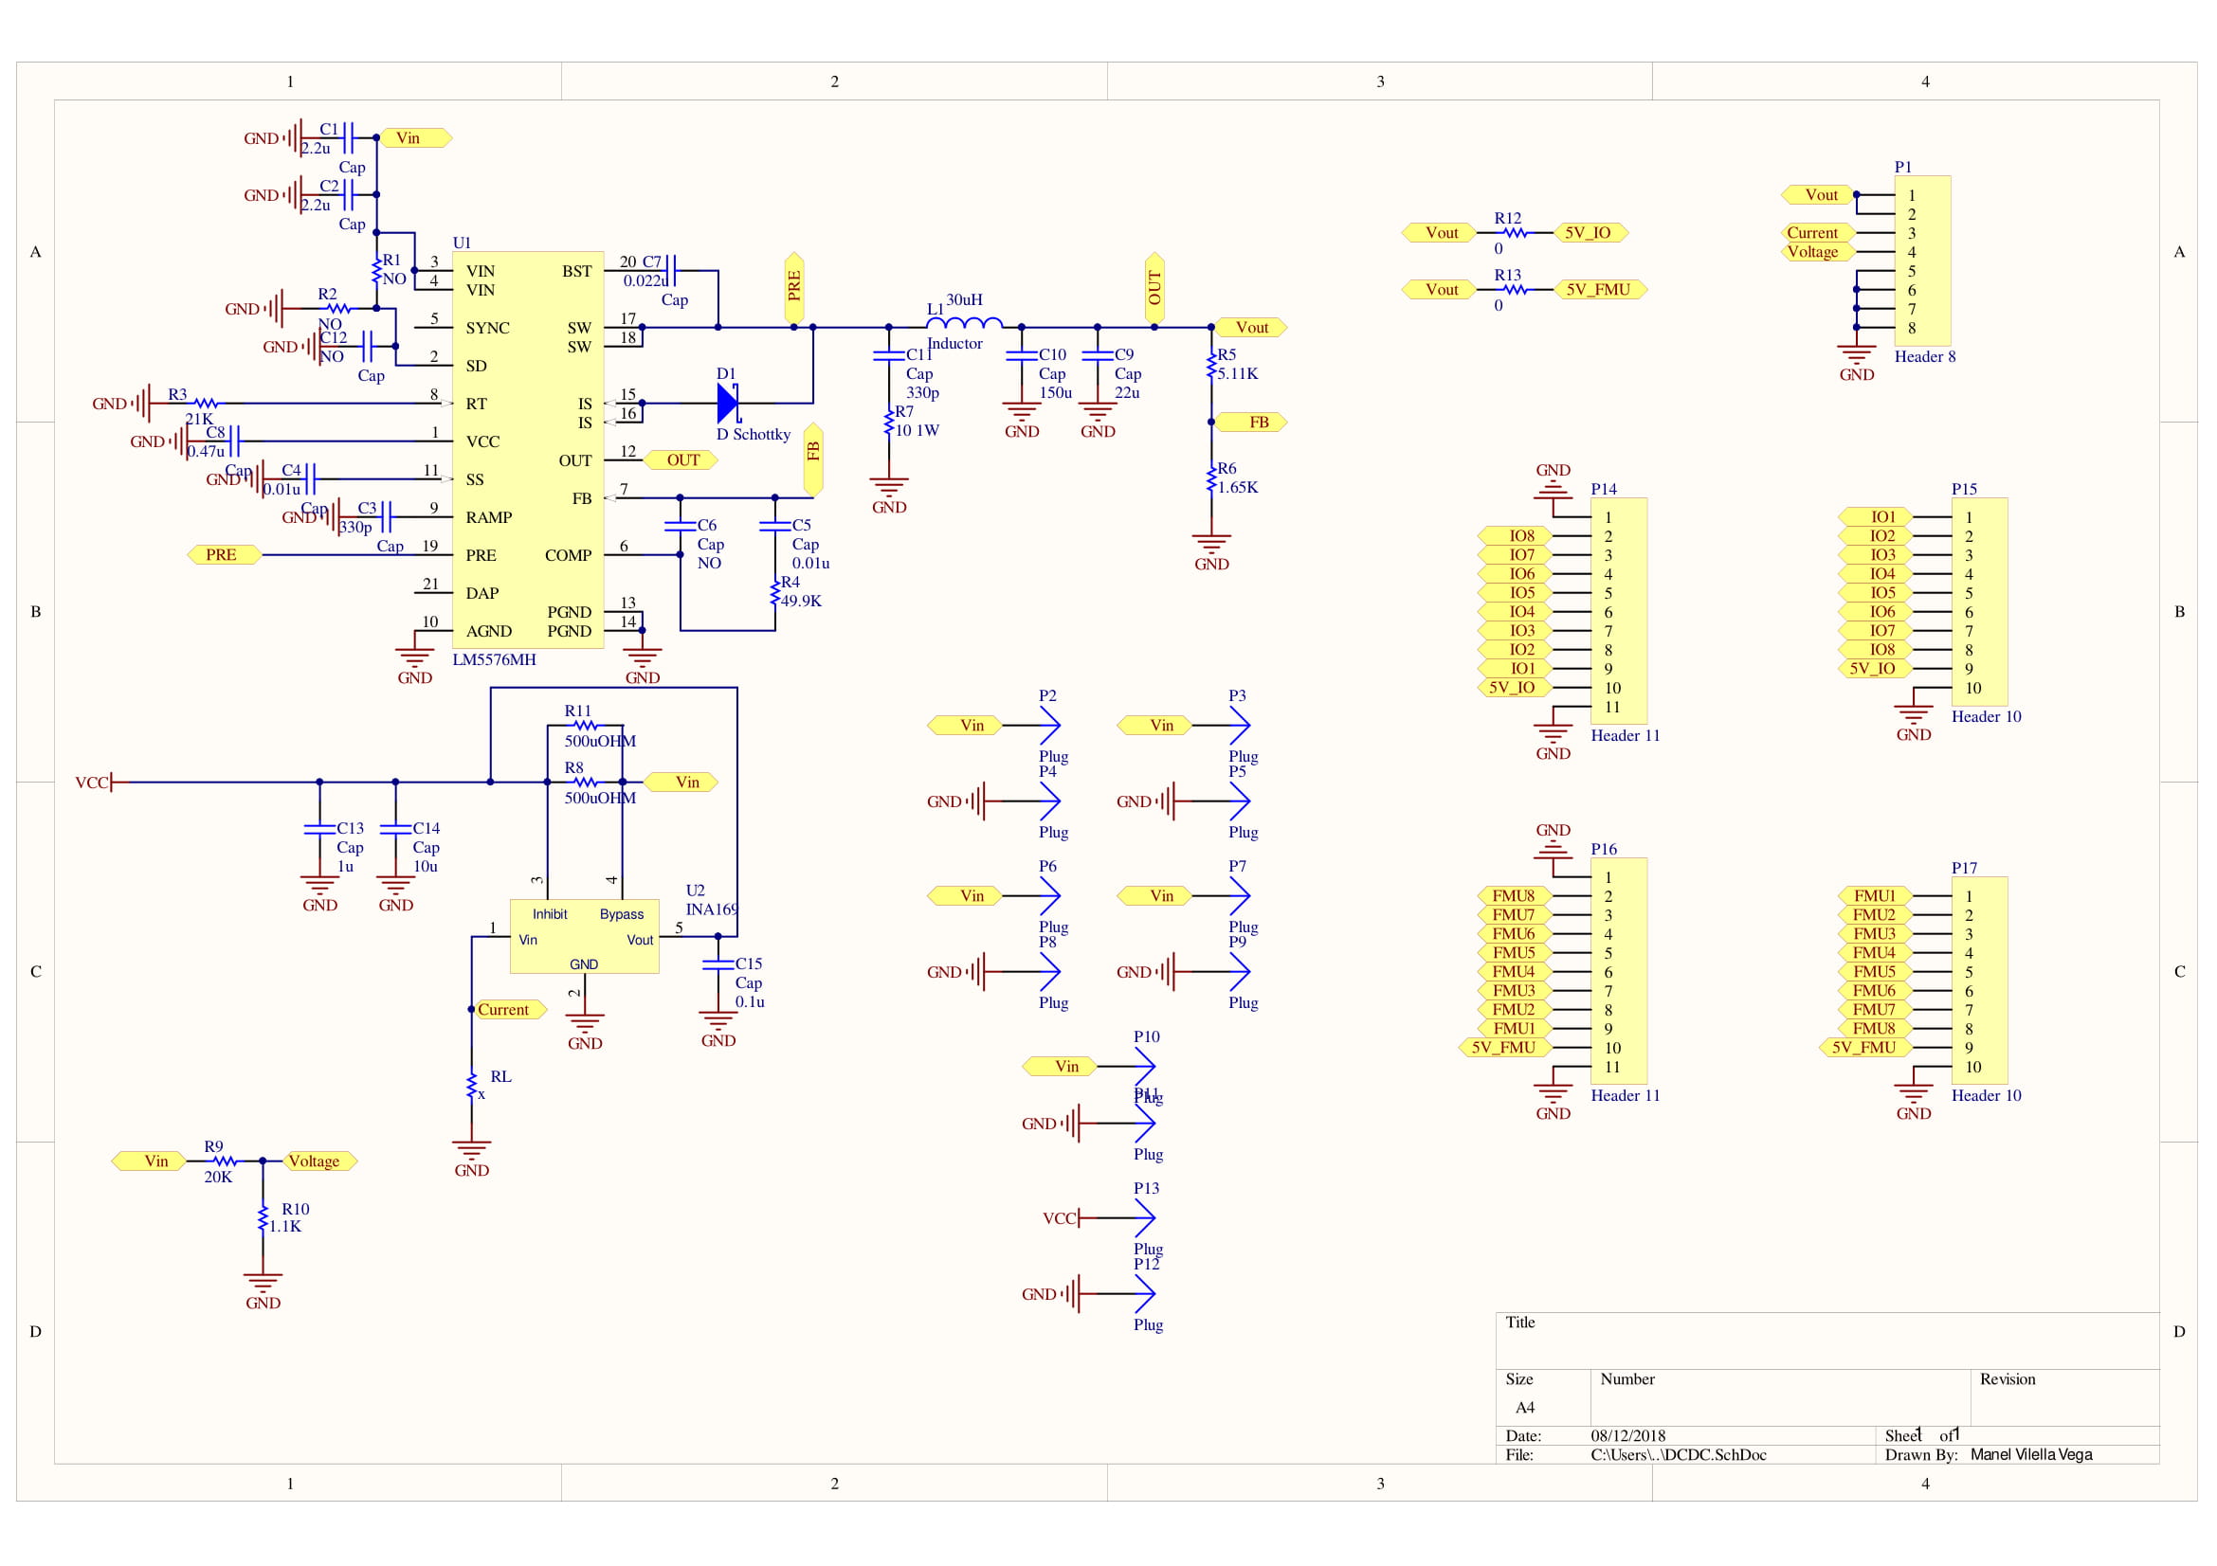Click the R12 resistor symbol

pos(1515,232)
